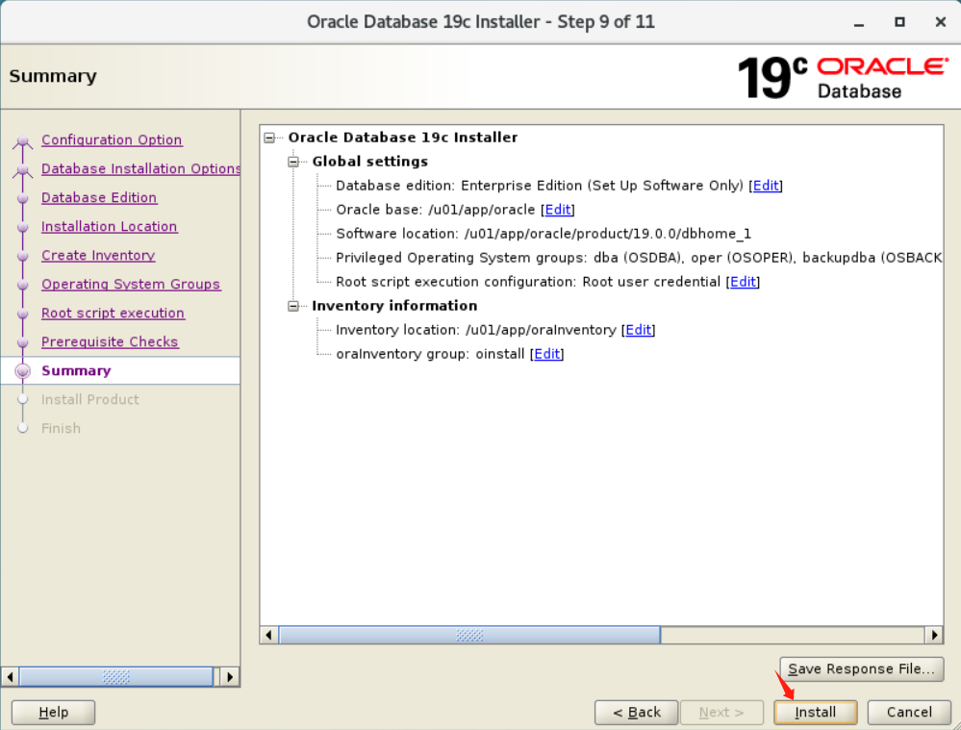Minimize the installer window
Viewport: 961px width, 730px height.
coord(859,23)
